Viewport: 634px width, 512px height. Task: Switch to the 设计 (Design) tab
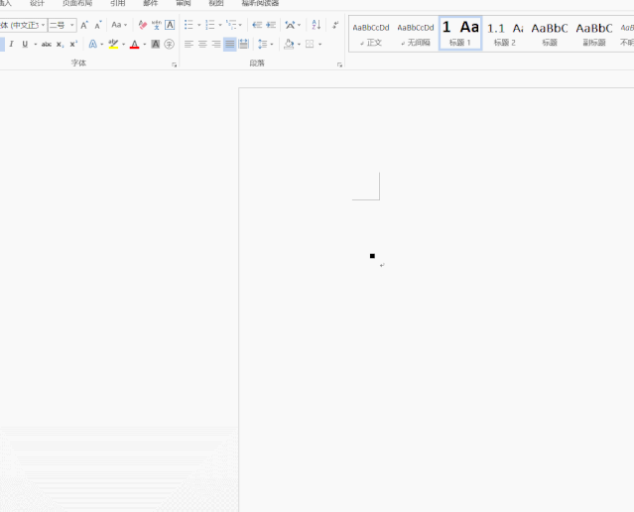[37, 3]
